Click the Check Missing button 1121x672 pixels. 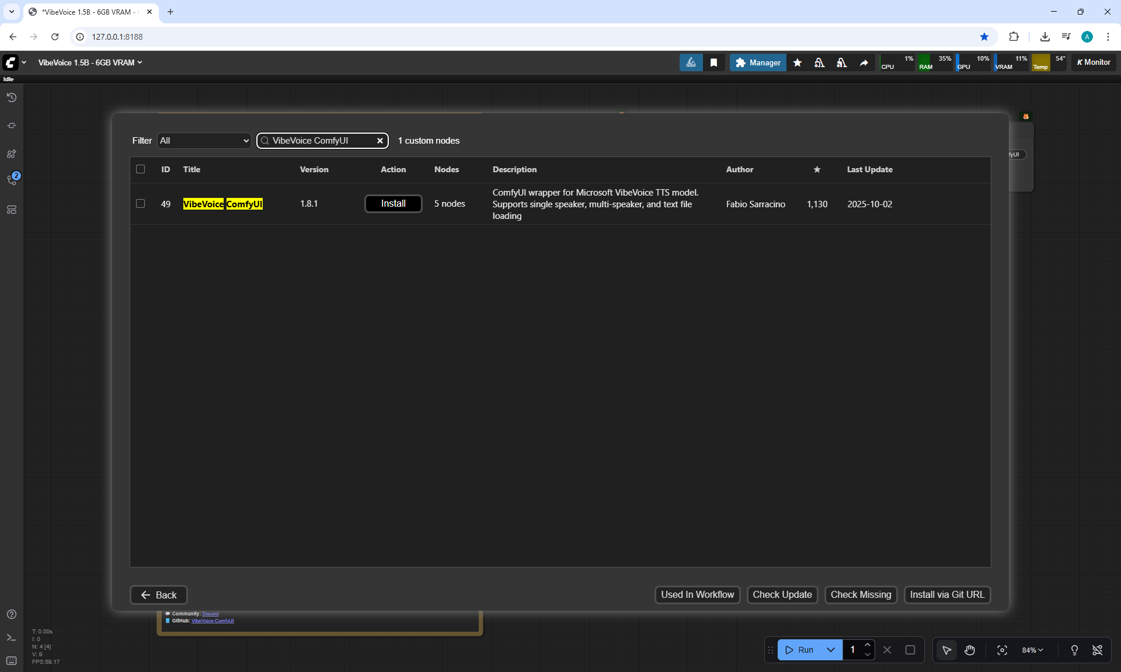coord(861,594)
